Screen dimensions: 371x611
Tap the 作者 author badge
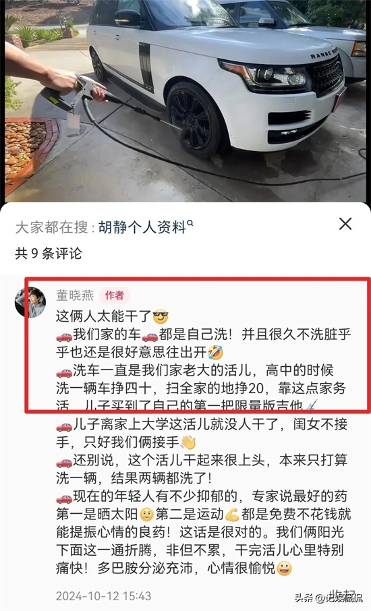[x=114, y=296]
